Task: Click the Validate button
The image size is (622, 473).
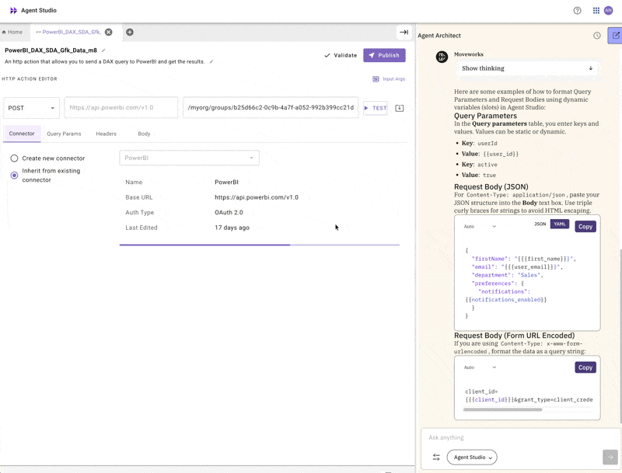Action: pos(341,55)
